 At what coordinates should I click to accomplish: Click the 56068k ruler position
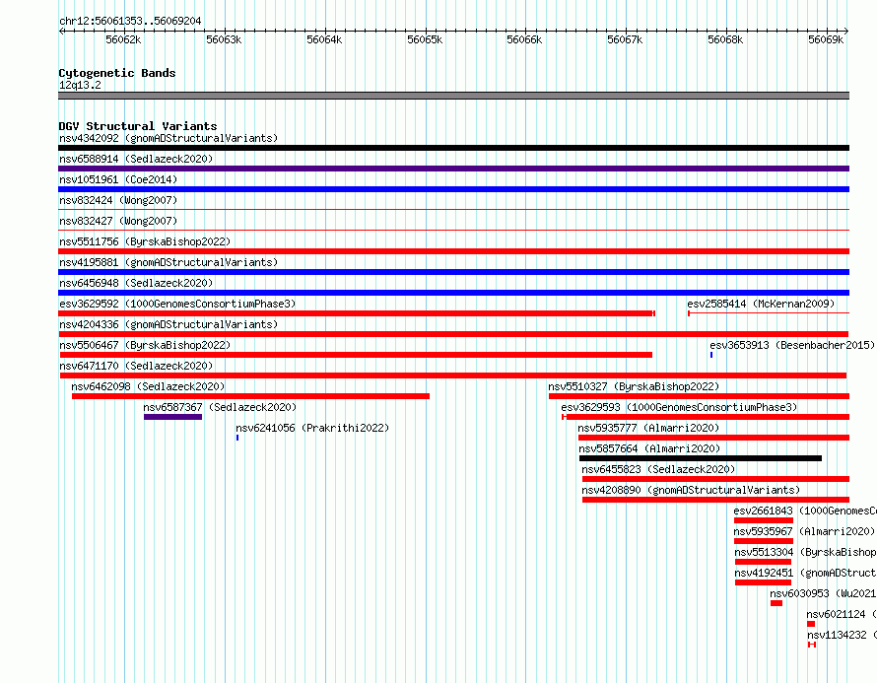[x=725, y=39]
